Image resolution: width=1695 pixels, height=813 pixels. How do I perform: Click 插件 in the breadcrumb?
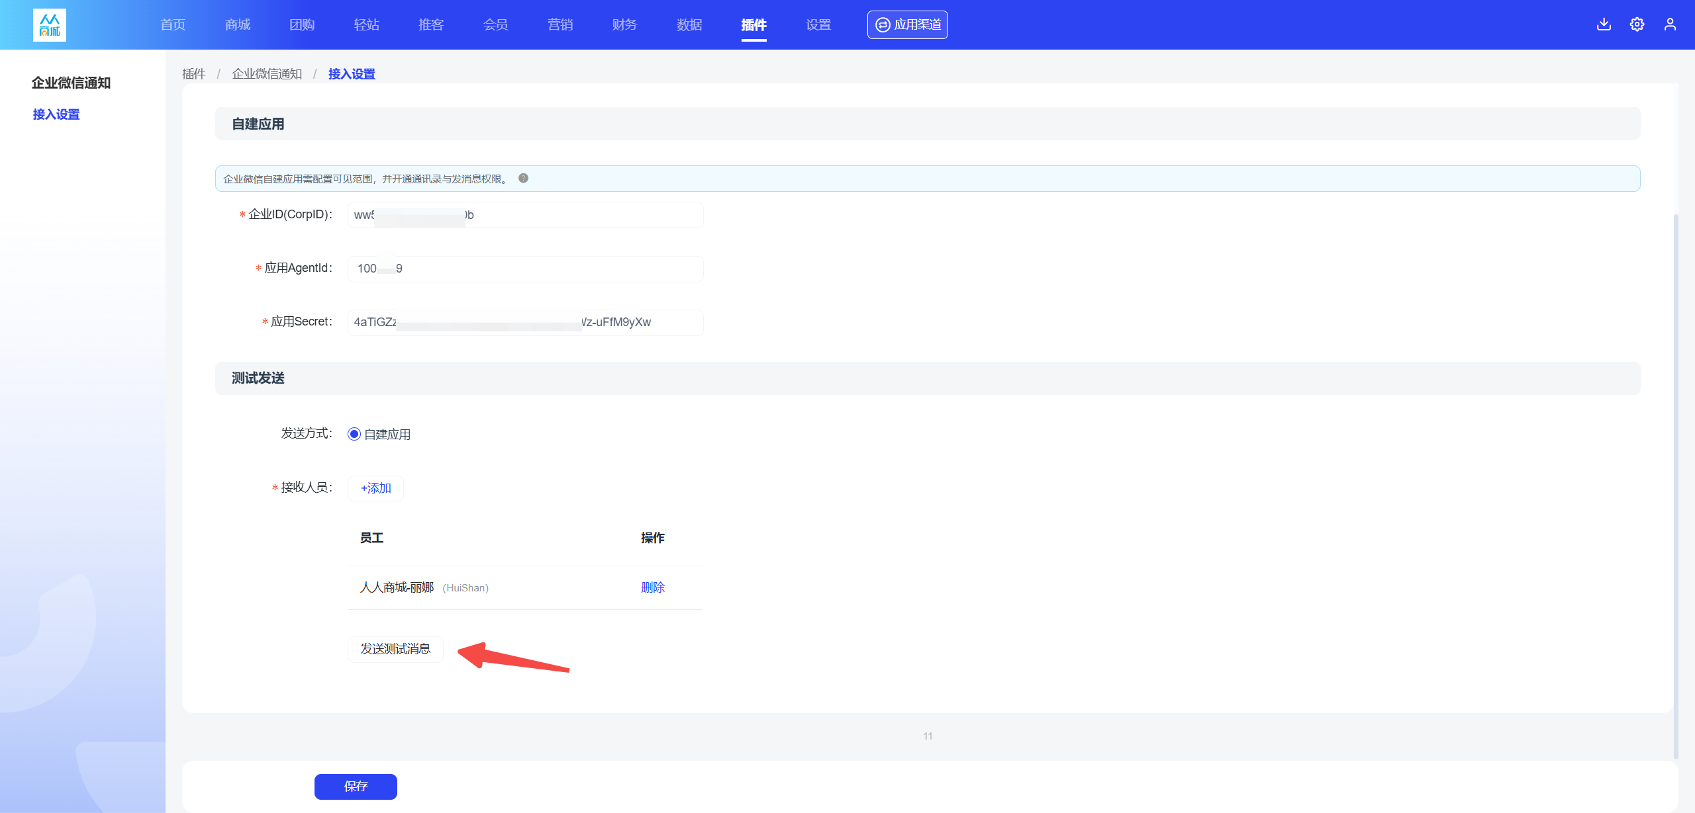194,73
